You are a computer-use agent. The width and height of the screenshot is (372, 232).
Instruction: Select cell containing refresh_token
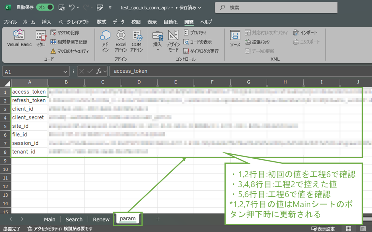point(29,100)
